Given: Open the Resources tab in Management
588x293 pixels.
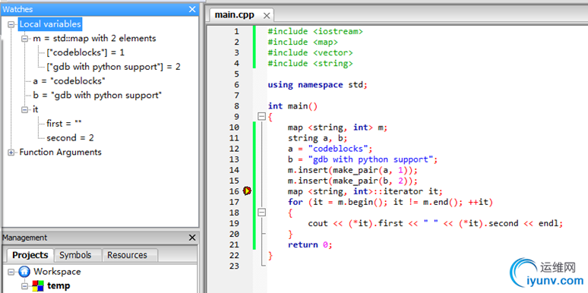Looking at the screenshot, I should [127, 255].
